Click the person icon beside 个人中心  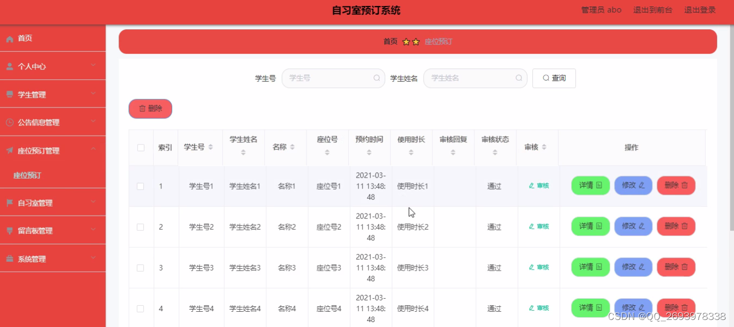point(10,67)
